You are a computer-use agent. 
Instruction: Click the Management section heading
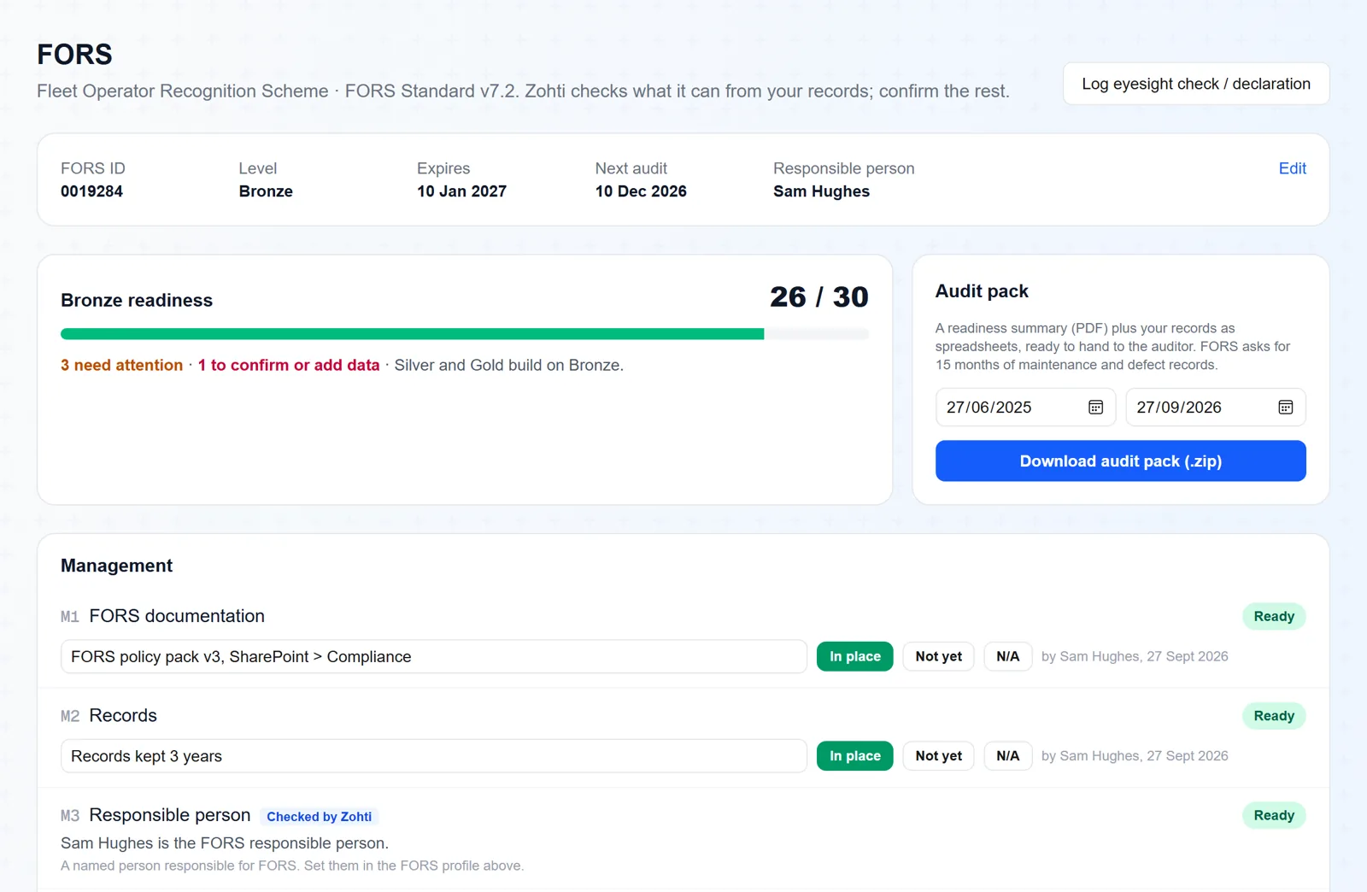point(116,566)
